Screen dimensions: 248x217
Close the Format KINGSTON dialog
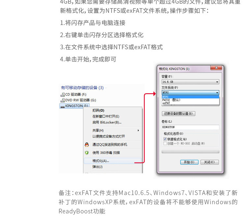point(216,68)
